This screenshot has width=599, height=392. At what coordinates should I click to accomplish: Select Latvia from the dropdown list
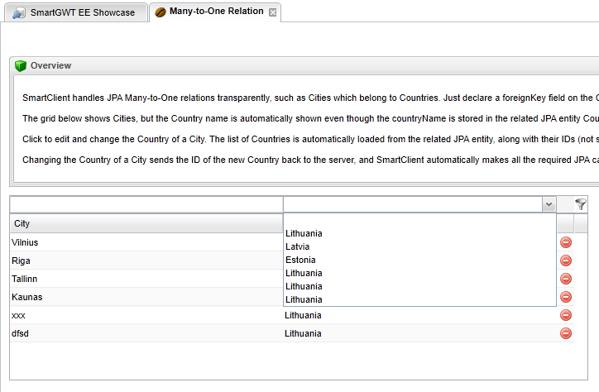coord(298,246)
